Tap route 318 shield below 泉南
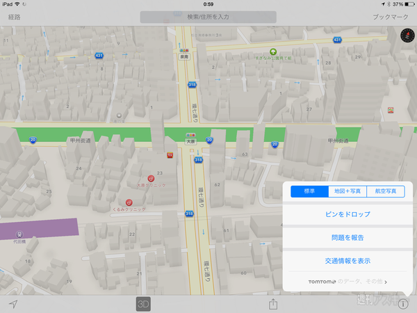 pos(192,85)
